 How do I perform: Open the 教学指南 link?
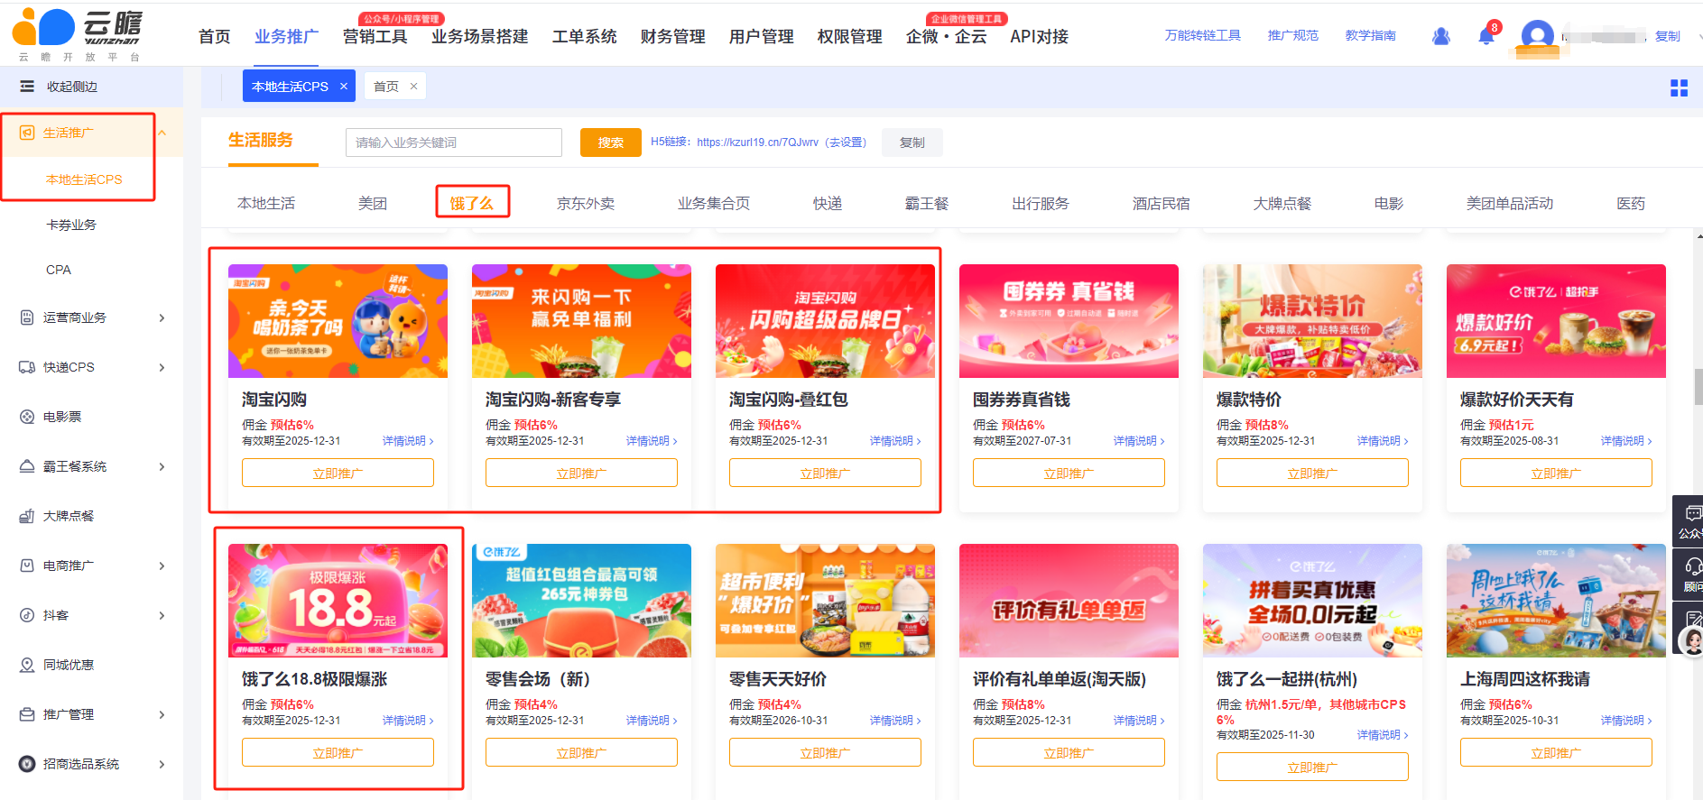tap(1371, 36)
